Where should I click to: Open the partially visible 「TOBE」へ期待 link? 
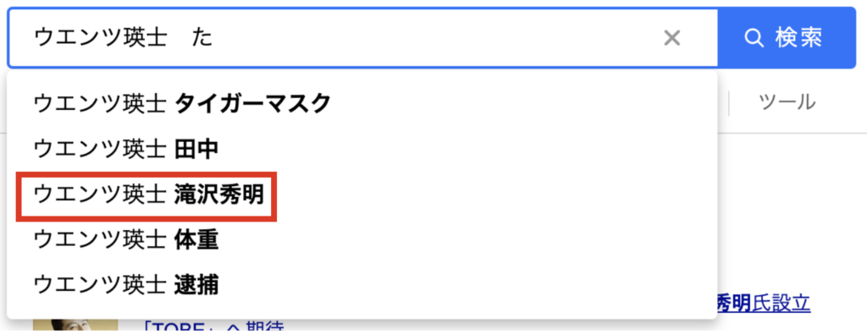pyautogui.click(x=213, y=328)
